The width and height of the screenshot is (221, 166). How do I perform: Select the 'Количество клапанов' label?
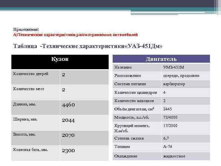tap(134, 101)
